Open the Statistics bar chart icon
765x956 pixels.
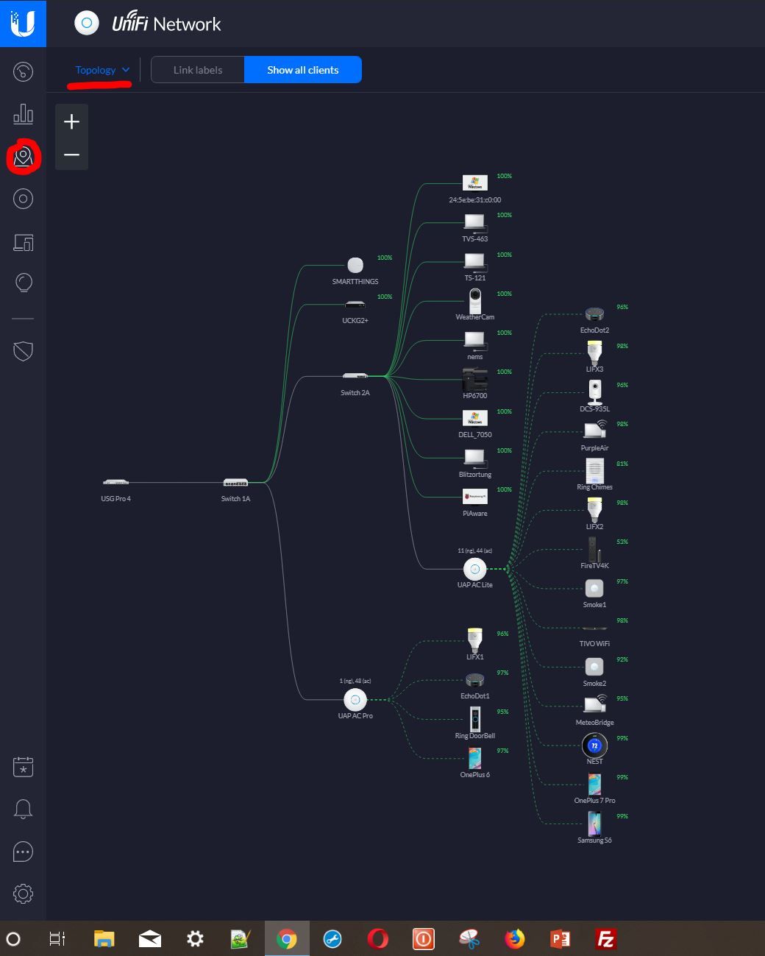pyautogui.click(x=23, y=113)
